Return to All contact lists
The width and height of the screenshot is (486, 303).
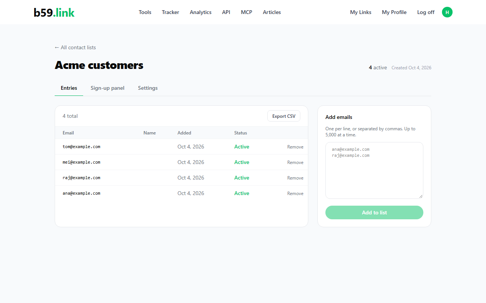tap(75, 47)
